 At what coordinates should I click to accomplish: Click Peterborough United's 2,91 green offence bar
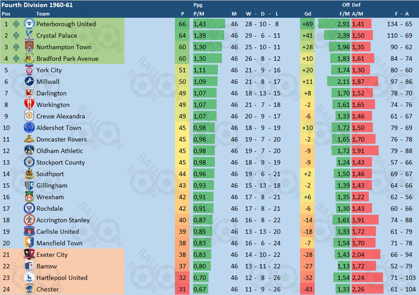click(x=334, y=24)
